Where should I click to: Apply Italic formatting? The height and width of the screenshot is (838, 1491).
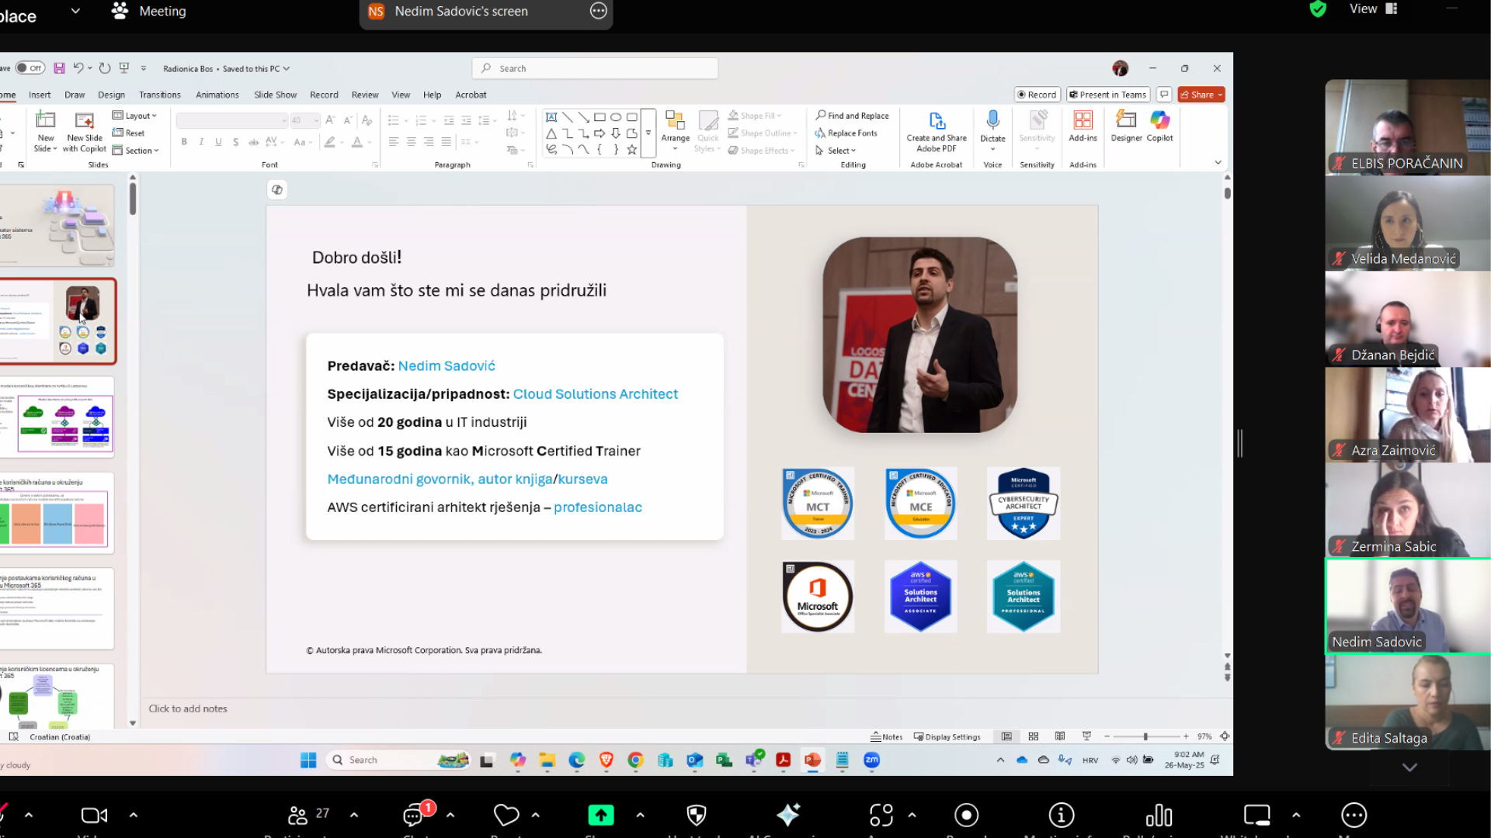click(201, 142)
